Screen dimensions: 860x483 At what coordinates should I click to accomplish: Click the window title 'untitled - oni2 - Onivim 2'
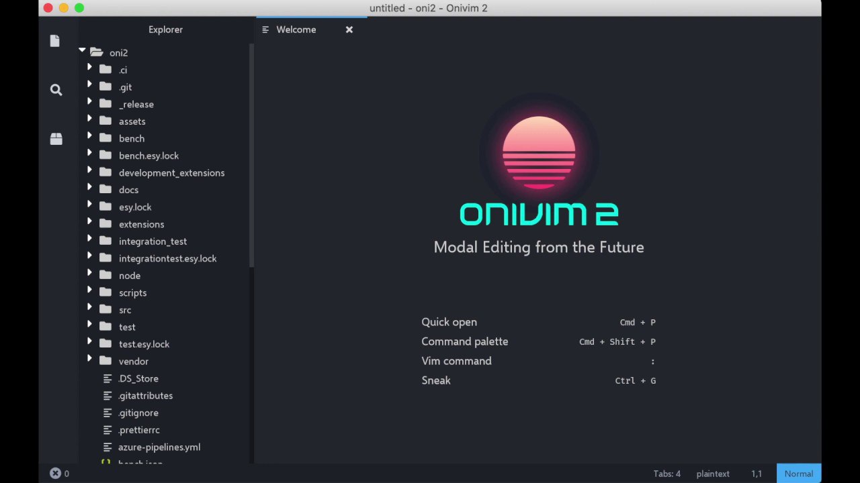click(429, 8)
